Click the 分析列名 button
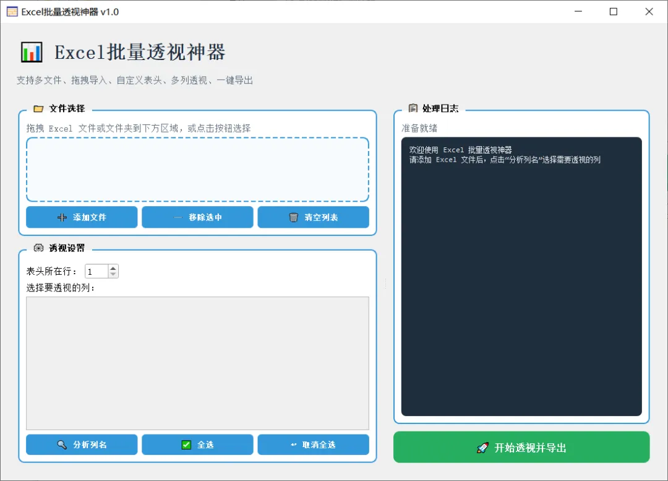 click(82, 444)
